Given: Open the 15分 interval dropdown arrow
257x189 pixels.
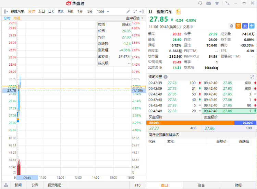Looking at the screenshot, I should coord(108,11).
